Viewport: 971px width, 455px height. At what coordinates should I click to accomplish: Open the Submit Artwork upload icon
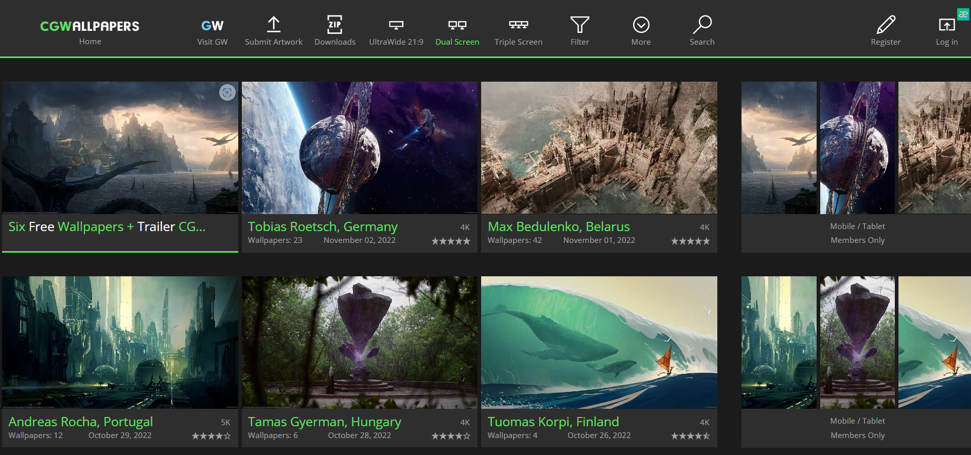[273, 25]
